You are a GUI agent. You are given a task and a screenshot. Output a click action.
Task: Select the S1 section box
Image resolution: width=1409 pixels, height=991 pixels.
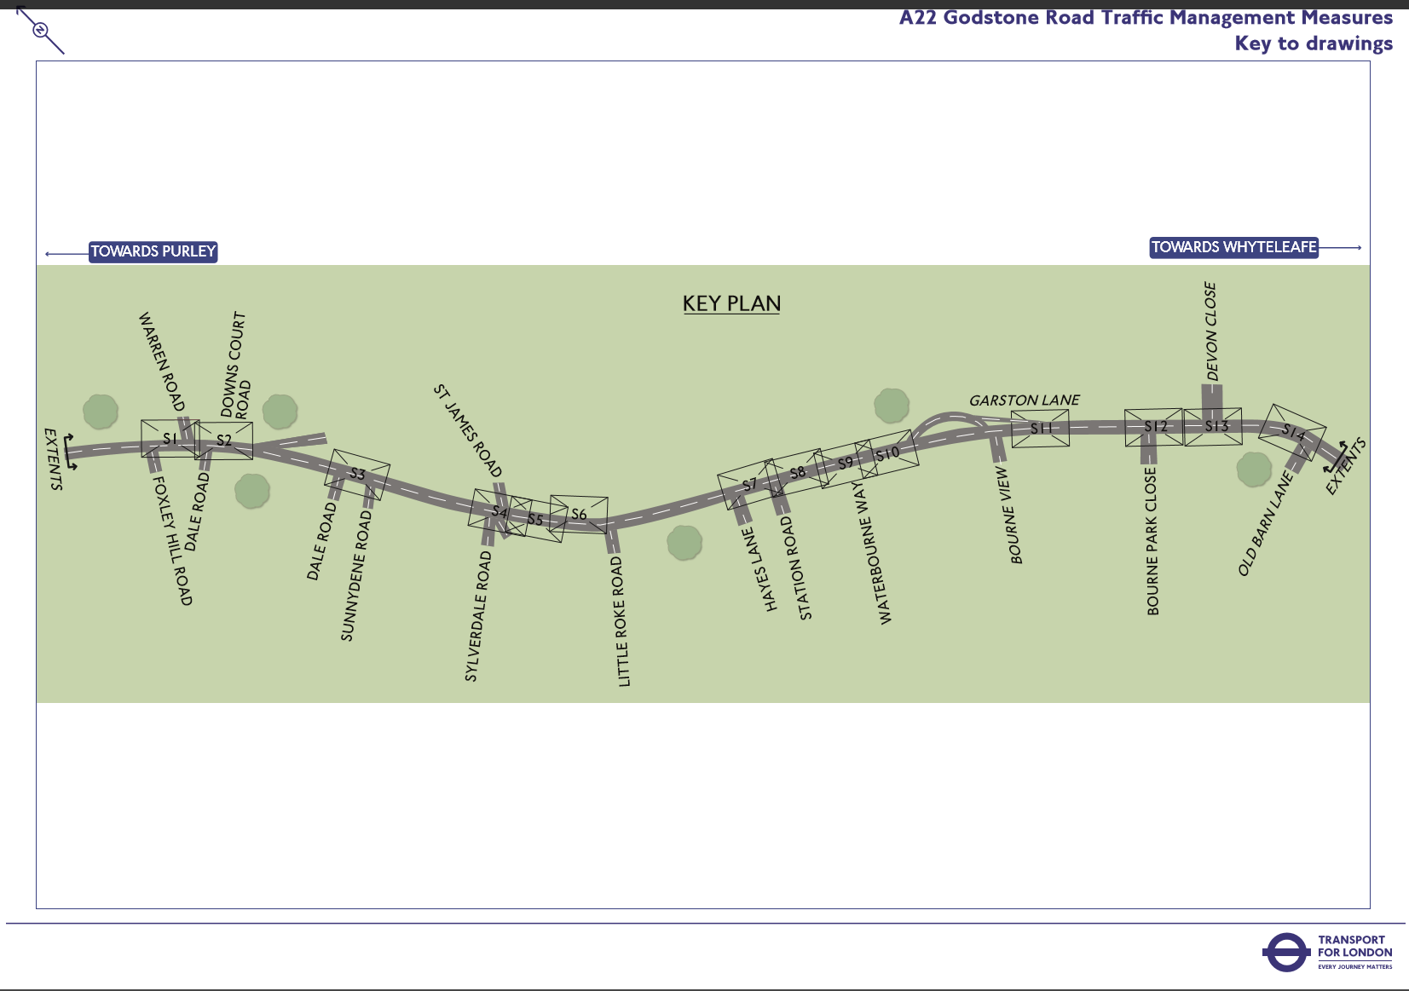(x=170, y=438)
